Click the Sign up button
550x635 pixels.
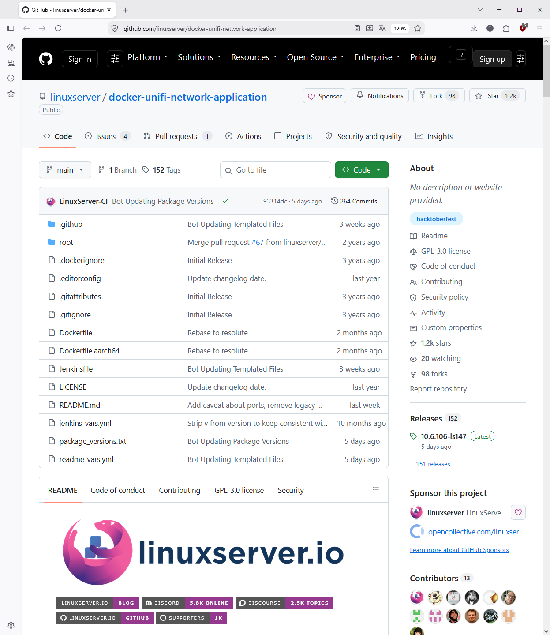492,59
